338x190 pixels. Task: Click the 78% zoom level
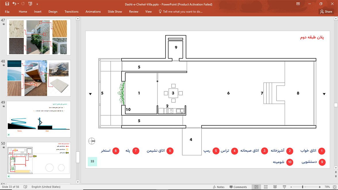[327, 187]
